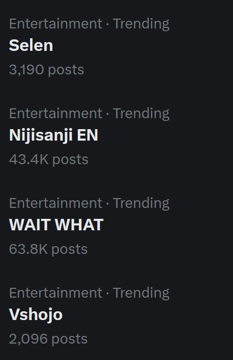Screen dimensions: 233x360
Task: Click the word Trending above Vshojo
Action: pos(141,293)
